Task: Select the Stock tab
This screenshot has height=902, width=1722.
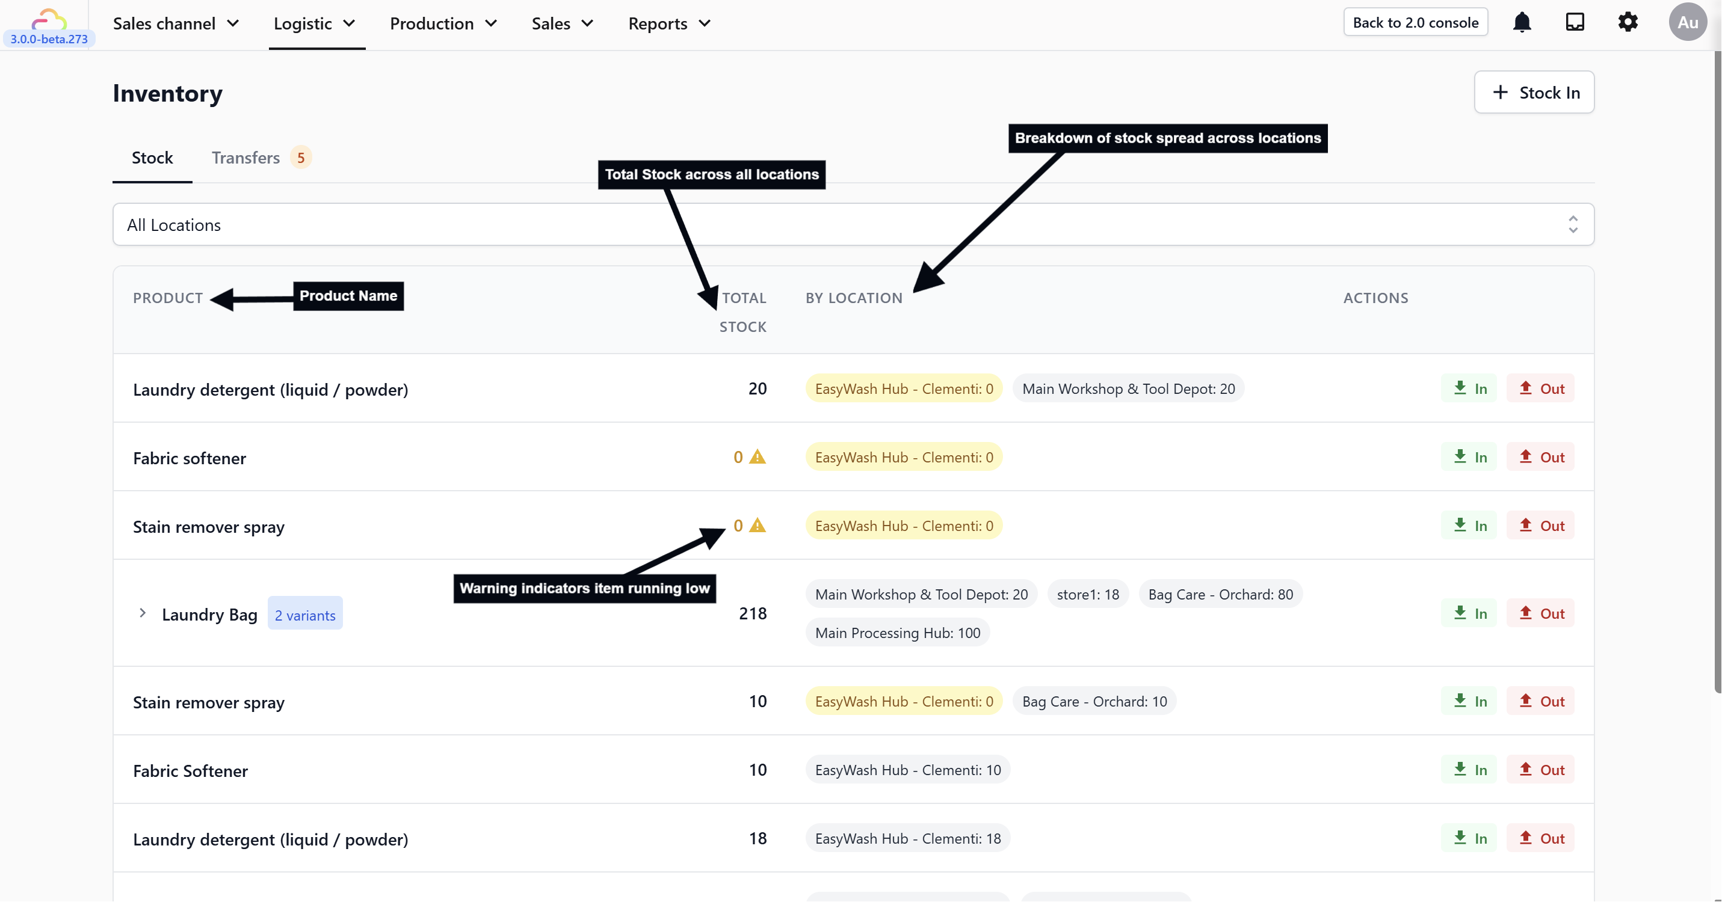Action: click(152, 158)
